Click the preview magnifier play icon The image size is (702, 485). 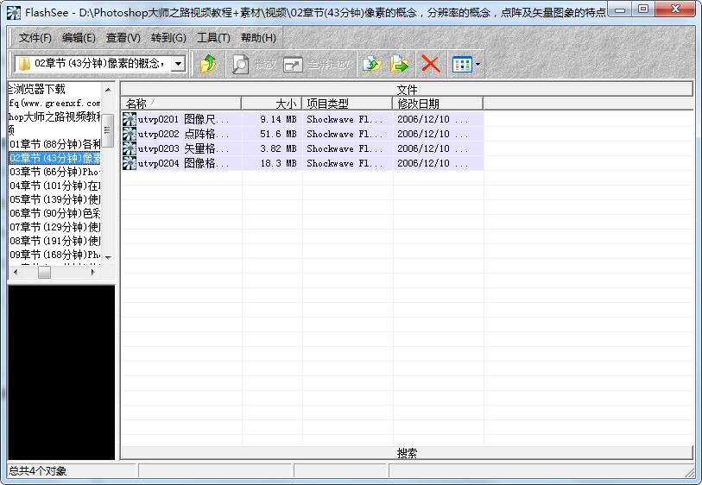(240, 65)
